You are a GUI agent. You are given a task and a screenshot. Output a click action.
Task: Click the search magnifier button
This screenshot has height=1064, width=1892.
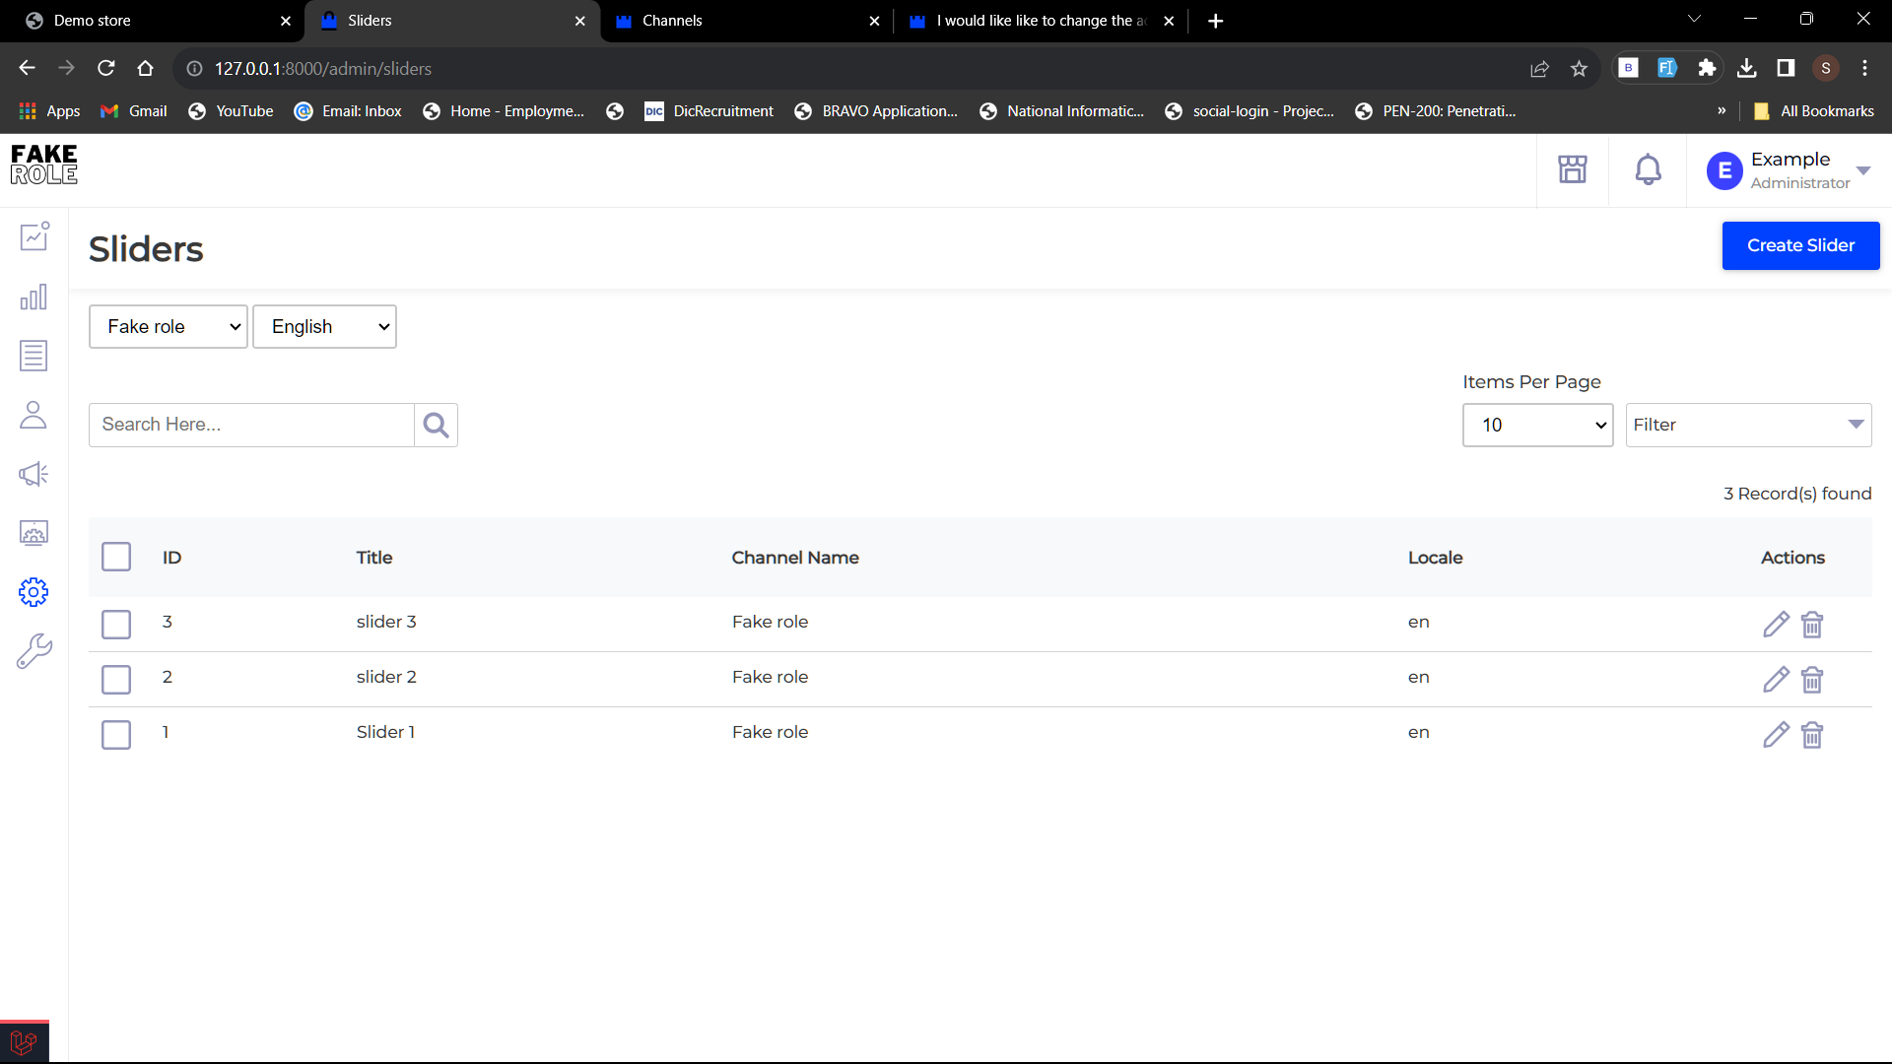point(436,425)
